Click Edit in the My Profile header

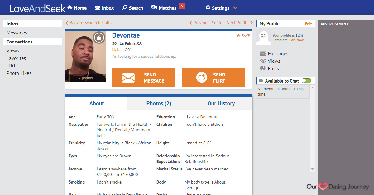coord(308,24)
